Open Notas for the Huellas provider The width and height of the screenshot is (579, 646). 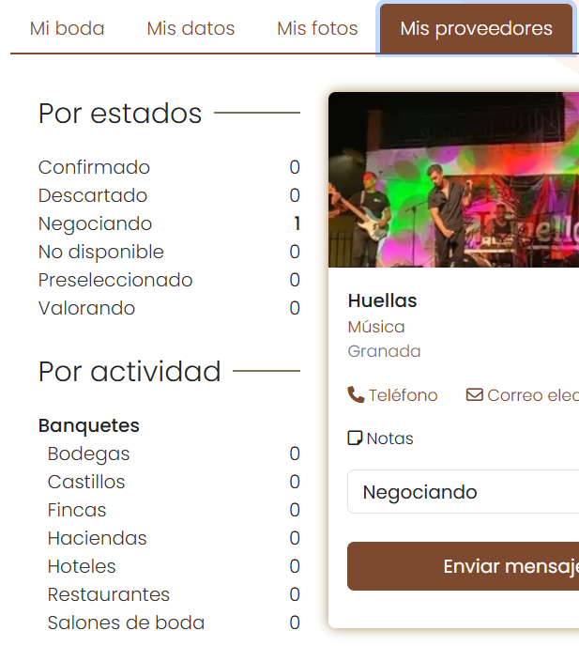(390, 438)
